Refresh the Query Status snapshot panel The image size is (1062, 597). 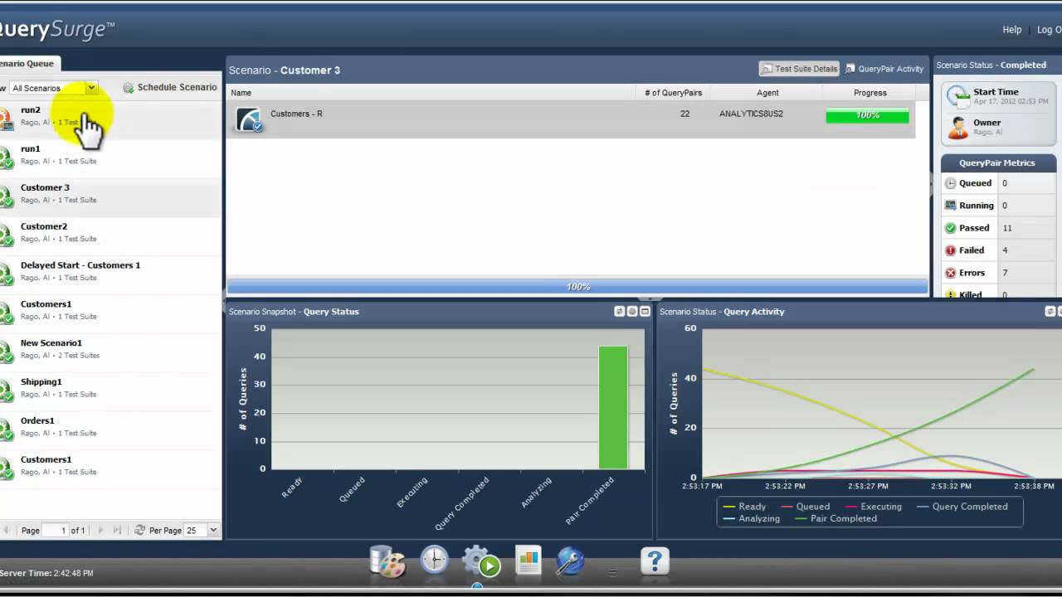tap(619, 312)
